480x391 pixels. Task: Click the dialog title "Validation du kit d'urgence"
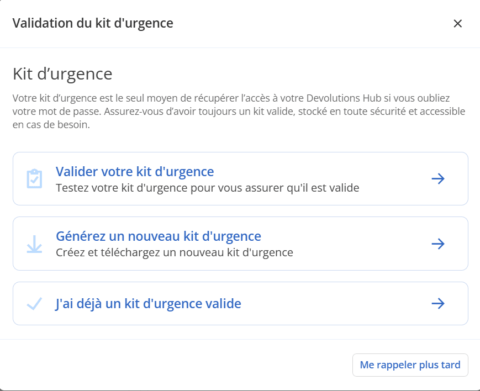pos(92,23)
